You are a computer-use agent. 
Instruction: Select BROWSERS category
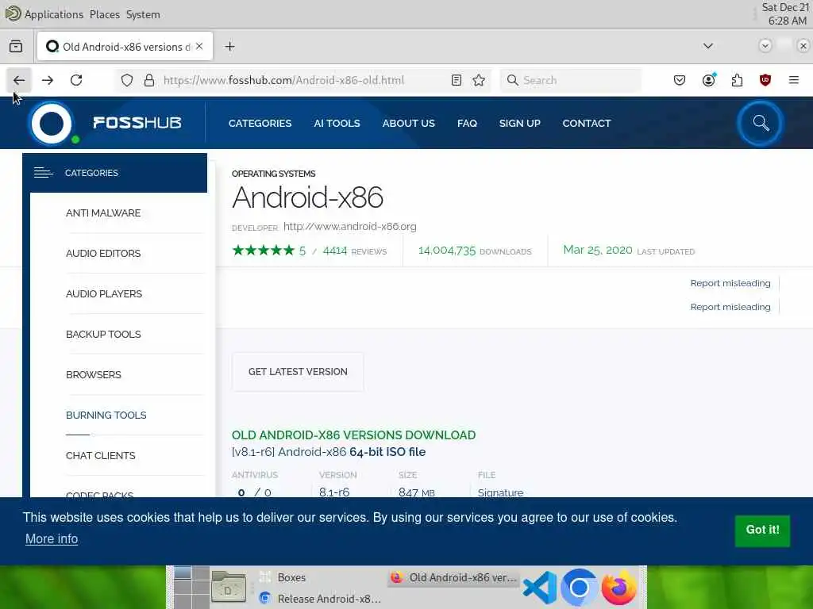pyautogui.click(x=94, y=374)
